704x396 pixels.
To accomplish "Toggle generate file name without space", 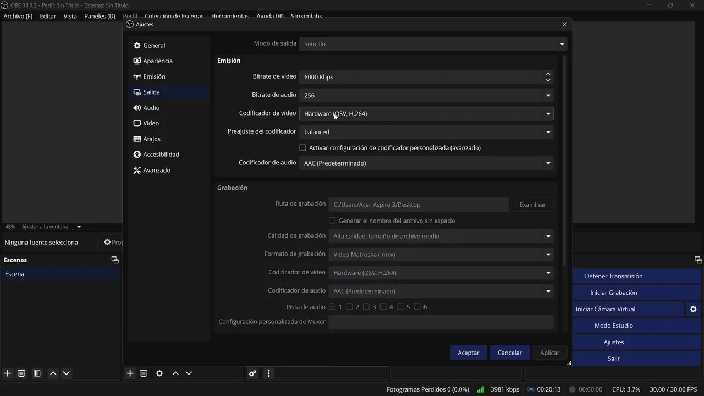I will [332, 221].
